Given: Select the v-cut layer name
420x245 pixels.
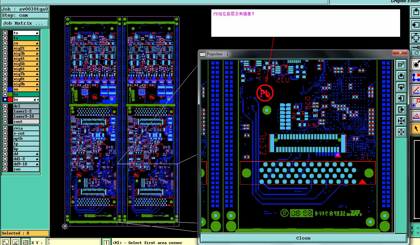Looking at the screenshot, I should 26,133.
